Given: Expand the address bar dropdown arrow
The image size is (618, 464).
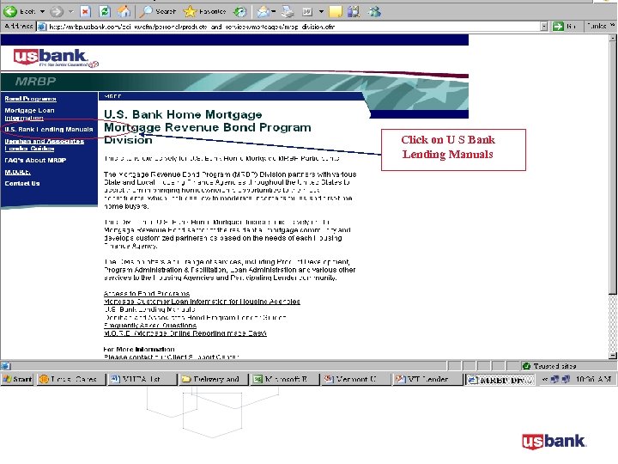Looking at the screenshot, I should point(544,27).
